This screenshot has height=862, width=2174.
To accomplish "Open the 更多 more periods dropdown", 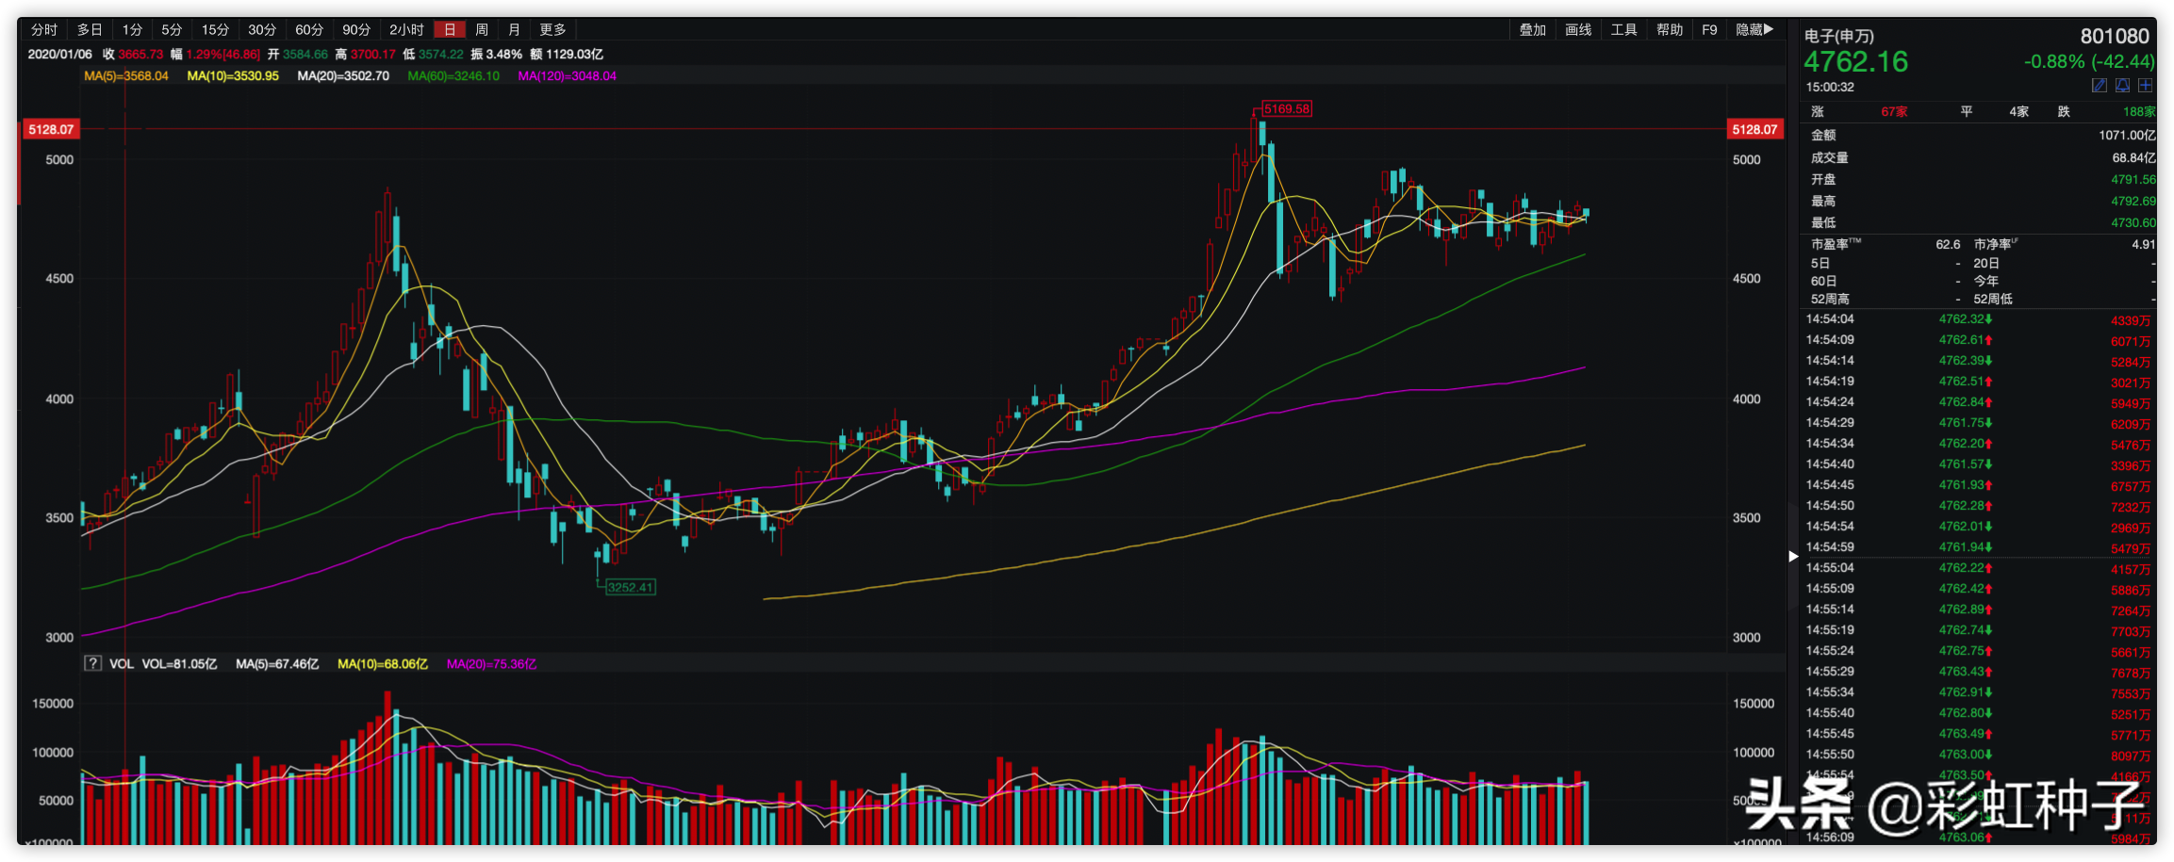I will pos(552,30).
